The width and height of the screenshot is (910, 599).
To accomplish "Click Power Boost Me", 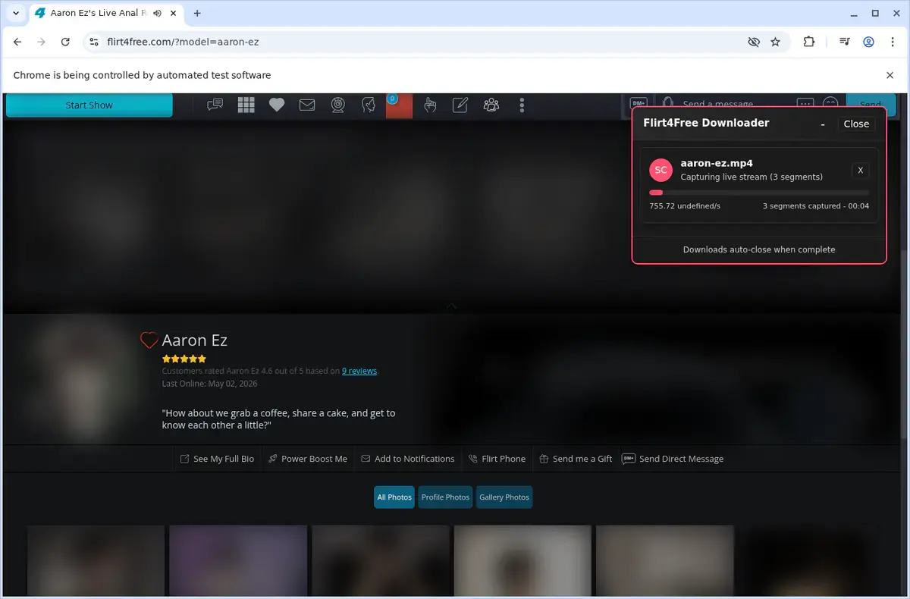I will tap(308, 459).
